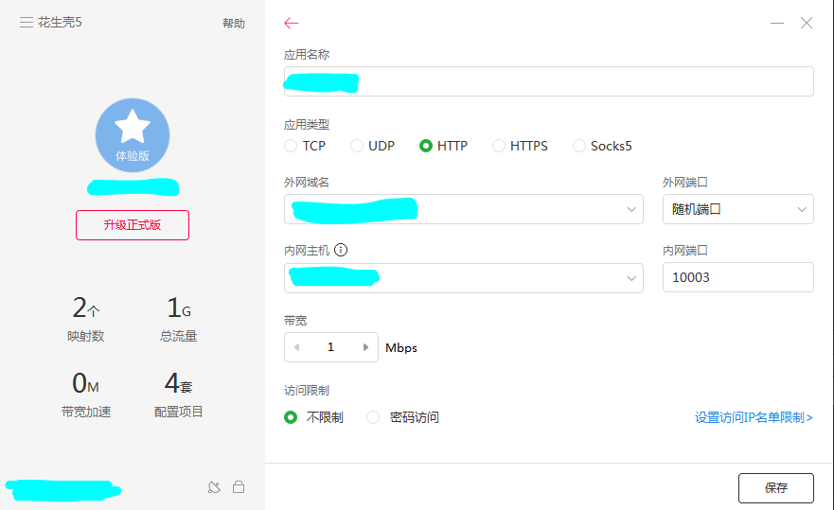Close the window with the X

coord(807,23)
